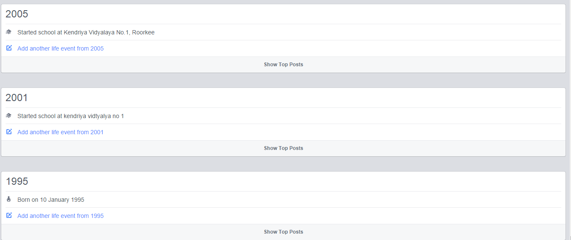
Task: Add another life event from 1995
Action: [x=60, y=216]
